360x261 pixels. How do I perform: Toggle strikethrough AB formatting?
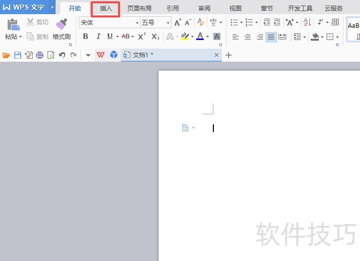(125, 36)
